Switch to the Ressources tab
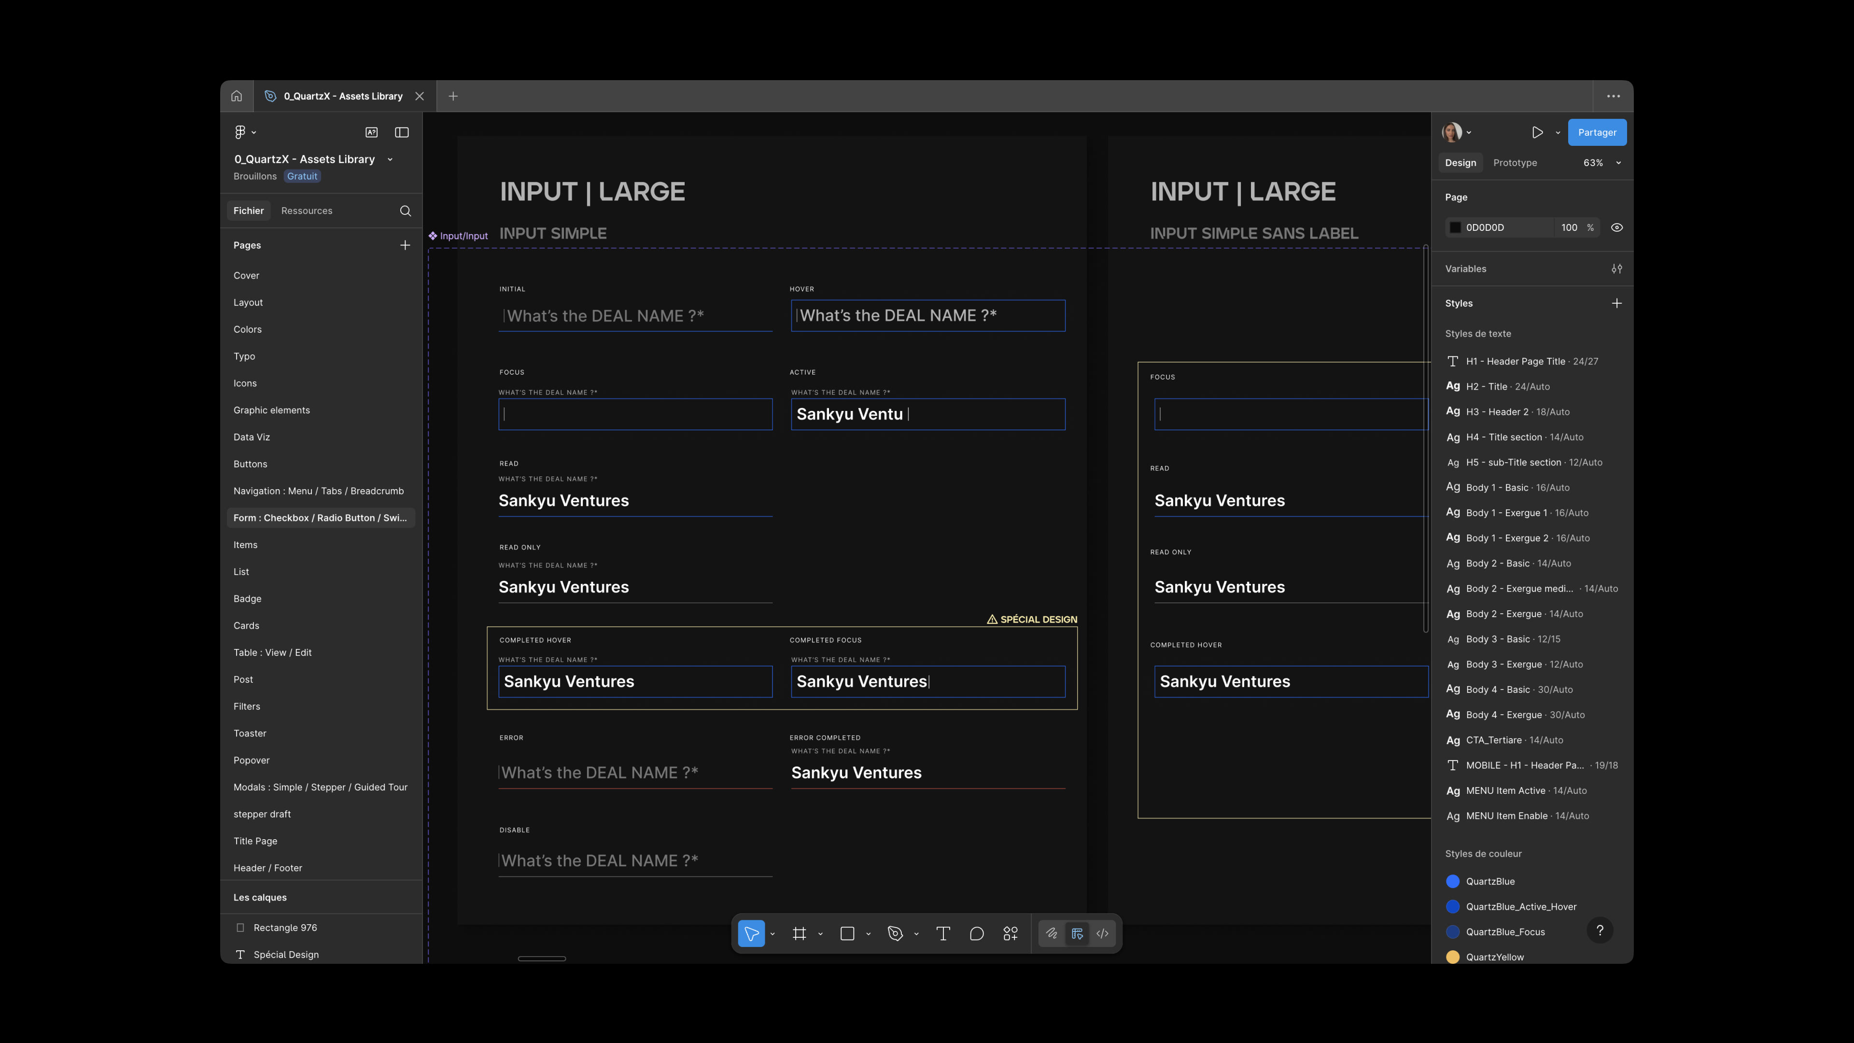Viewport: 1854px width, 1043px height. point(307,211)
